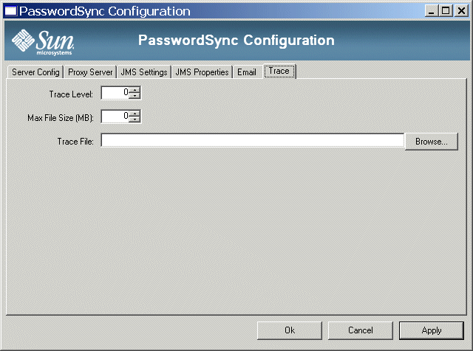Close the PasswordSync Configuration window
Screen dimensions: 473x351
coord(461,11)
